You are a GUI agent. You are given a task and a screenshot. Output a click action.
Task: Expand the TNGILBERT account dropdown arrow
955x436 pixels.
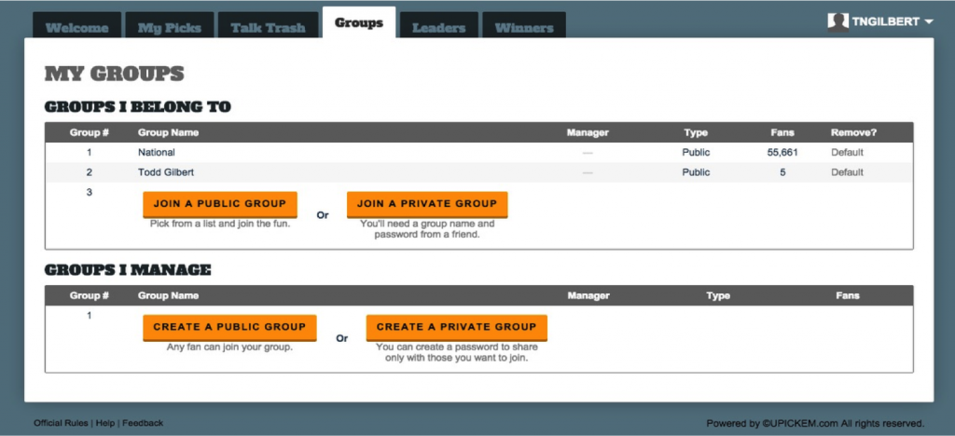click(x=929, y=23)
